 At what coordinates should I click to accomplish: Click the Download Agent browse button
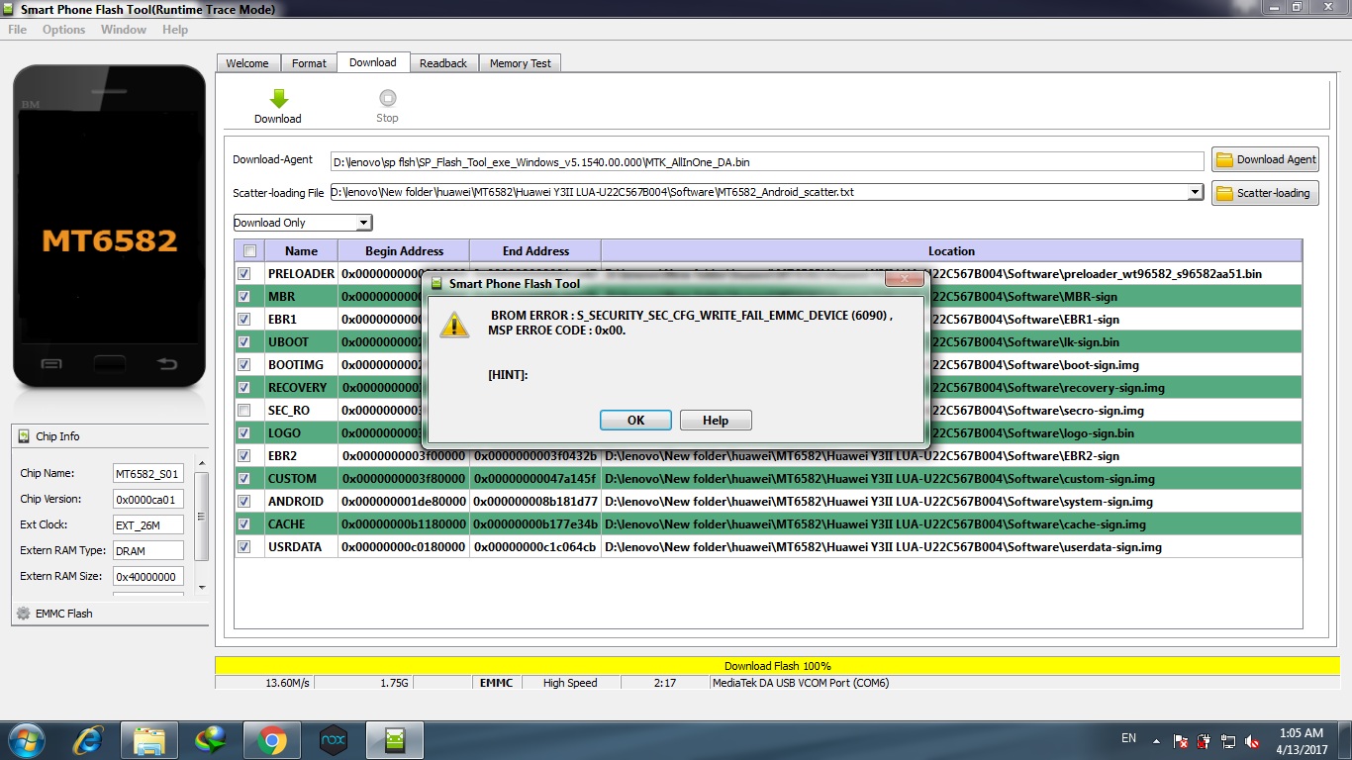pyautogui.click(x=1266, y=159)
